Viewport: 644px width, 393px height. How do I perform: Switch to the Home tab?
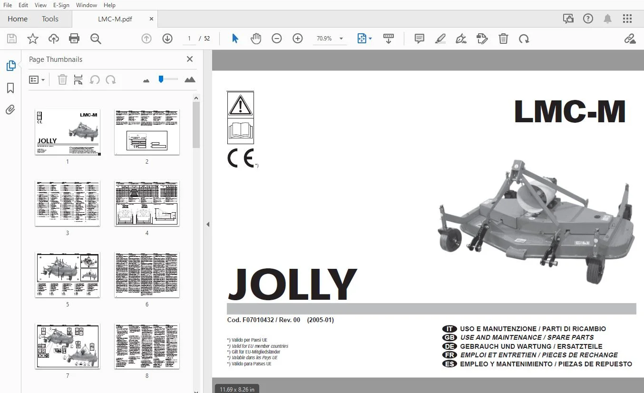[18, 19]
